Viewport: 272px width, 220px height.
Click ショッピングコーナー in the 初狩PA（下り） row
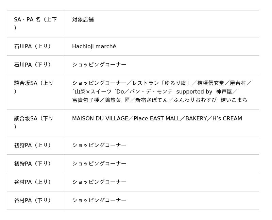click(99, 164)
